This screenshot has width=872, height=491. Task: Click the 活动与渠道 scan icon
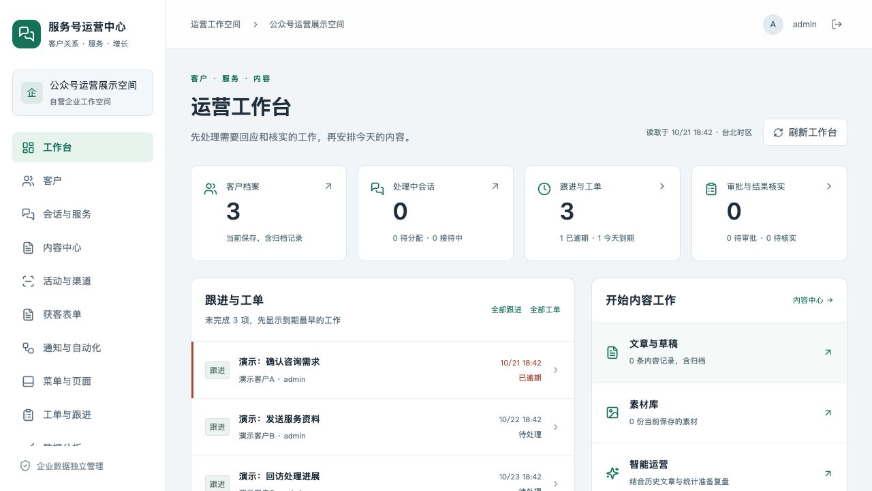click(x=28, y=281)
